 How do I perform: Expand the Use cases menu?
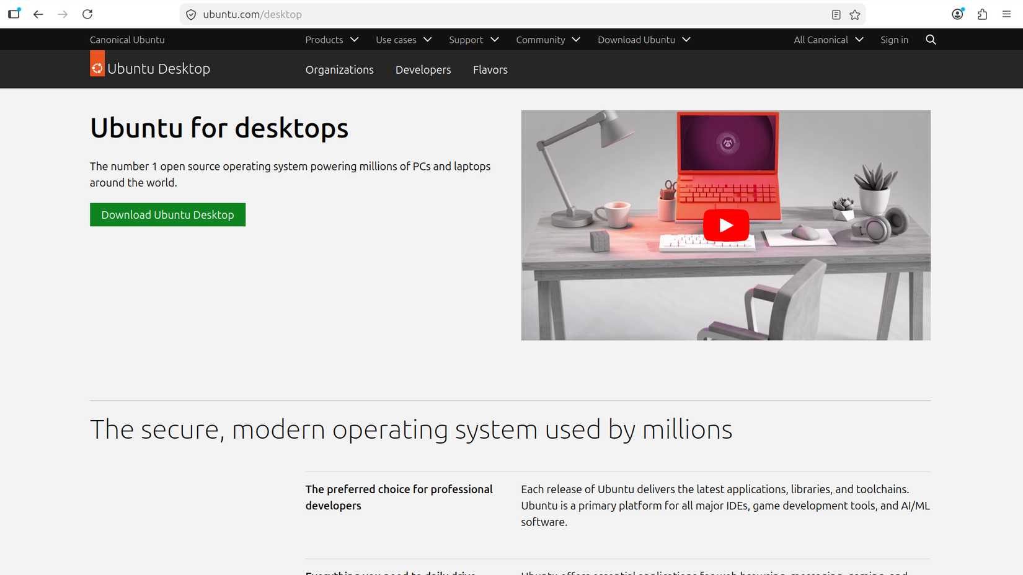(x=404, y=40)
